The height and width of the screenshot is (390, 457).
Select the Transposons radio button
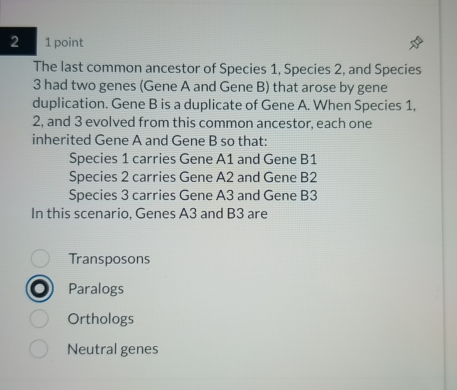(40, 259)
